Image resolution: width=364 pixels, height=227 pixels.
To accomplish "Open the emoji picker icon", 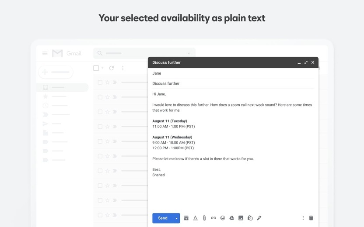I will 223,218.
